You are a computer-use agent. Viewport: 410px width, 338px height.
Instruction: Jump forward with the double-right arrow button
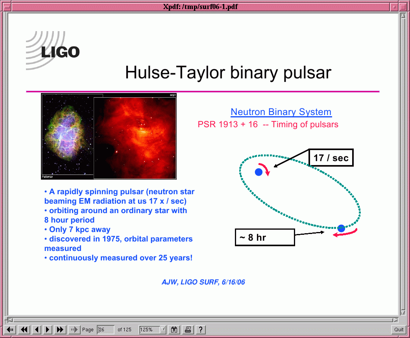pos(61,329)
